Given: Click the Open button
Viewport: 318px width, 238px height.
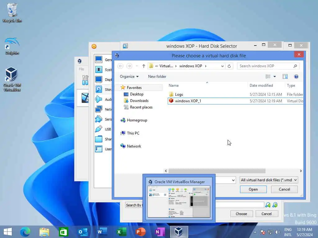Looking at the screenshot, I should point(253,189).
